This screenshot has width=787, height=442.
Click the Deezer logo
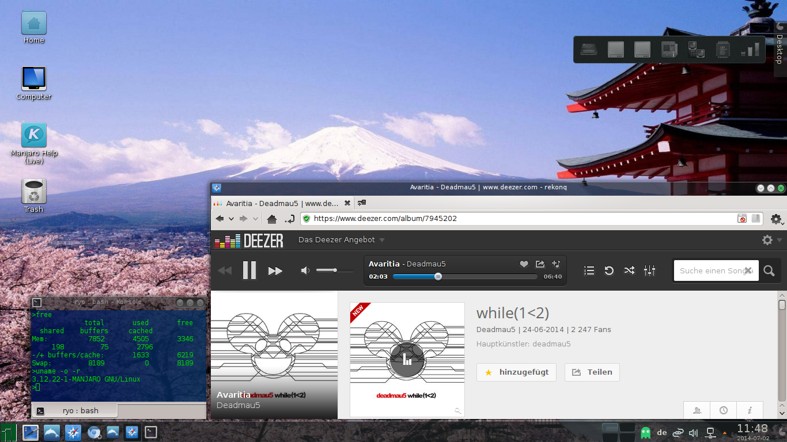click(x=249, y=241)
